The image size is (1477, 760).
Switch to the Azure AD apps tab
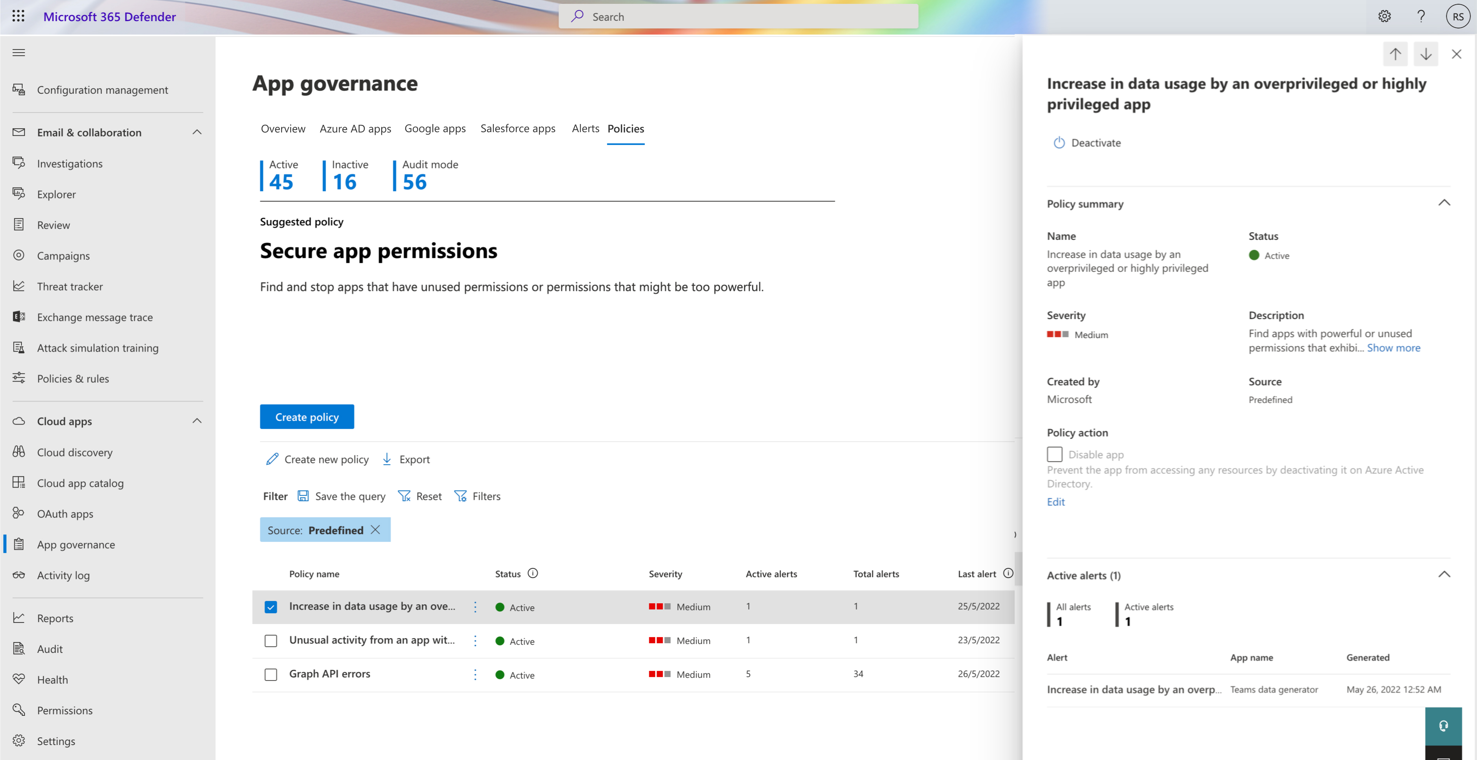pos(355,128)
